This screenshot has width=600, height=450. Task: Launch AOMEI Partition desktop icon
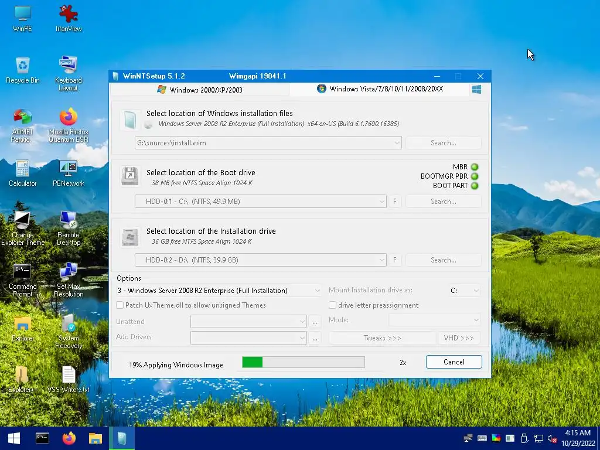pyautogui.click(x=22, y=125)
